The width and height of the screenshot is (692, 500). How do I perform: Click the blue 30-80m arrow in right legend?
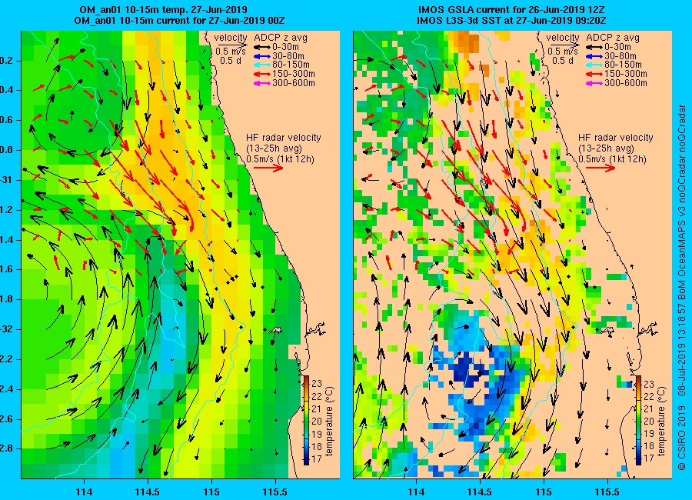[x=594, y=56]
